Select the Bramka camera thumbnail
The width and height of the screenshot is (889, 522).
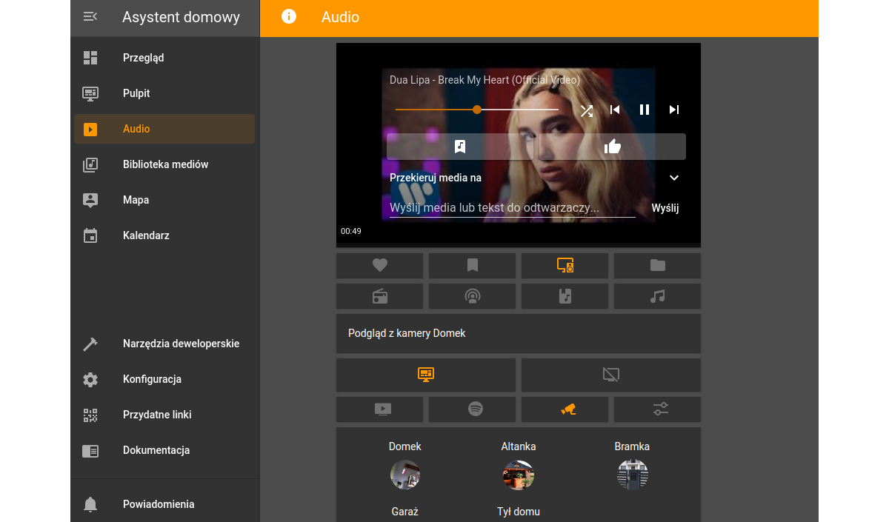(633, 475)
